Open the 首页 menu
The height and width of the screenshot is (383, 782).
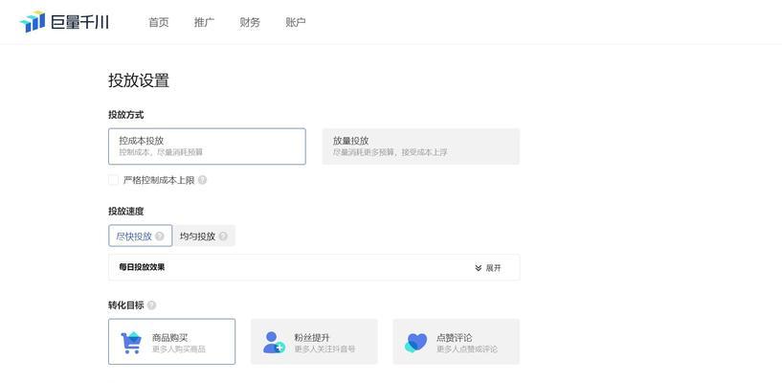pos(159,22)
